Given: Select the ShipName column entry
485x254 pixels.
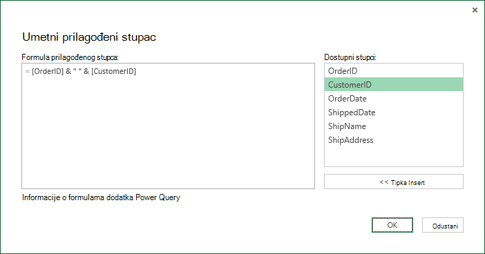Looking at the screenshot, I should 394,126.
